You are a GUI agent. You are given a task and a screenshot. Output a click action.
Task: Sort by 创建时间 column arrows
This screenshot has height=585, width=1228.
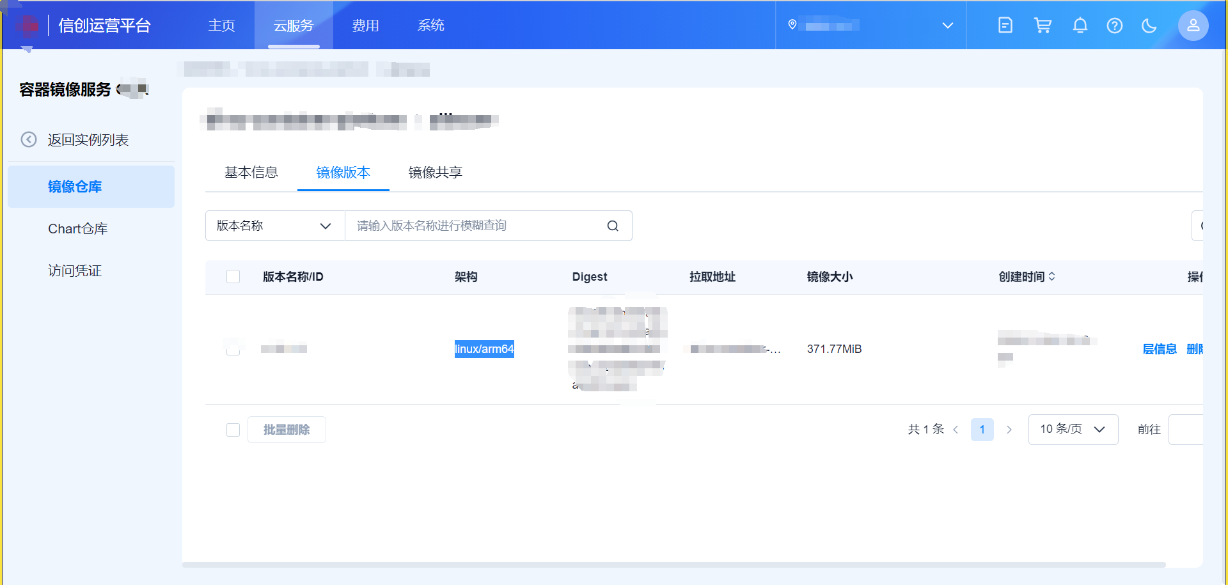1052,277
